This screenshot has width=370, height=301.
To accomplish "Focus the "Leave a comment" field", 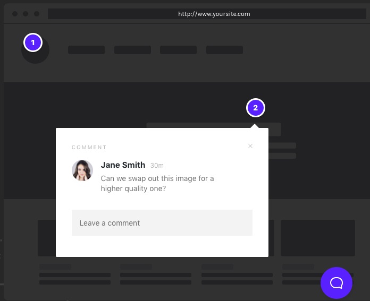I will tap(162, 223).
